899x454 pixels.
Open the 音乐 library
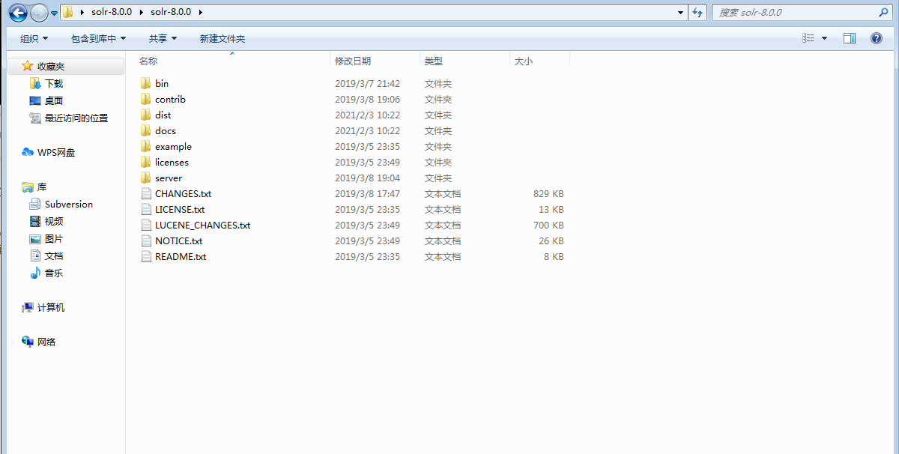point(54,273)
